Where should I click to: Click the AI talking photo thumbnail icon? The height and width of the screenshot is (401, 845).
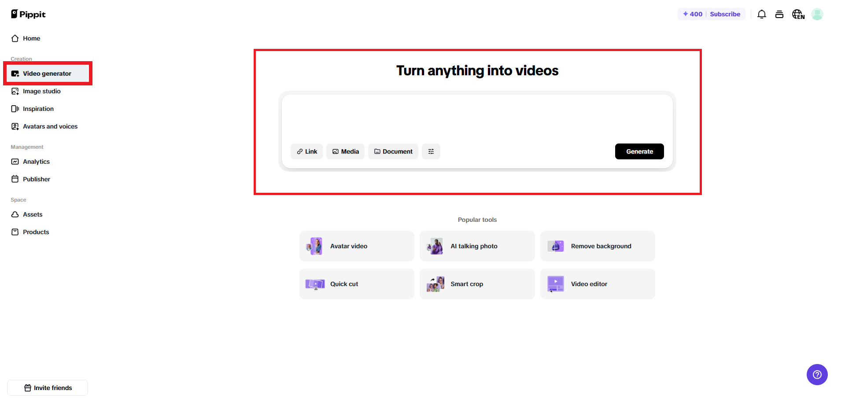(x=435, y=246)
